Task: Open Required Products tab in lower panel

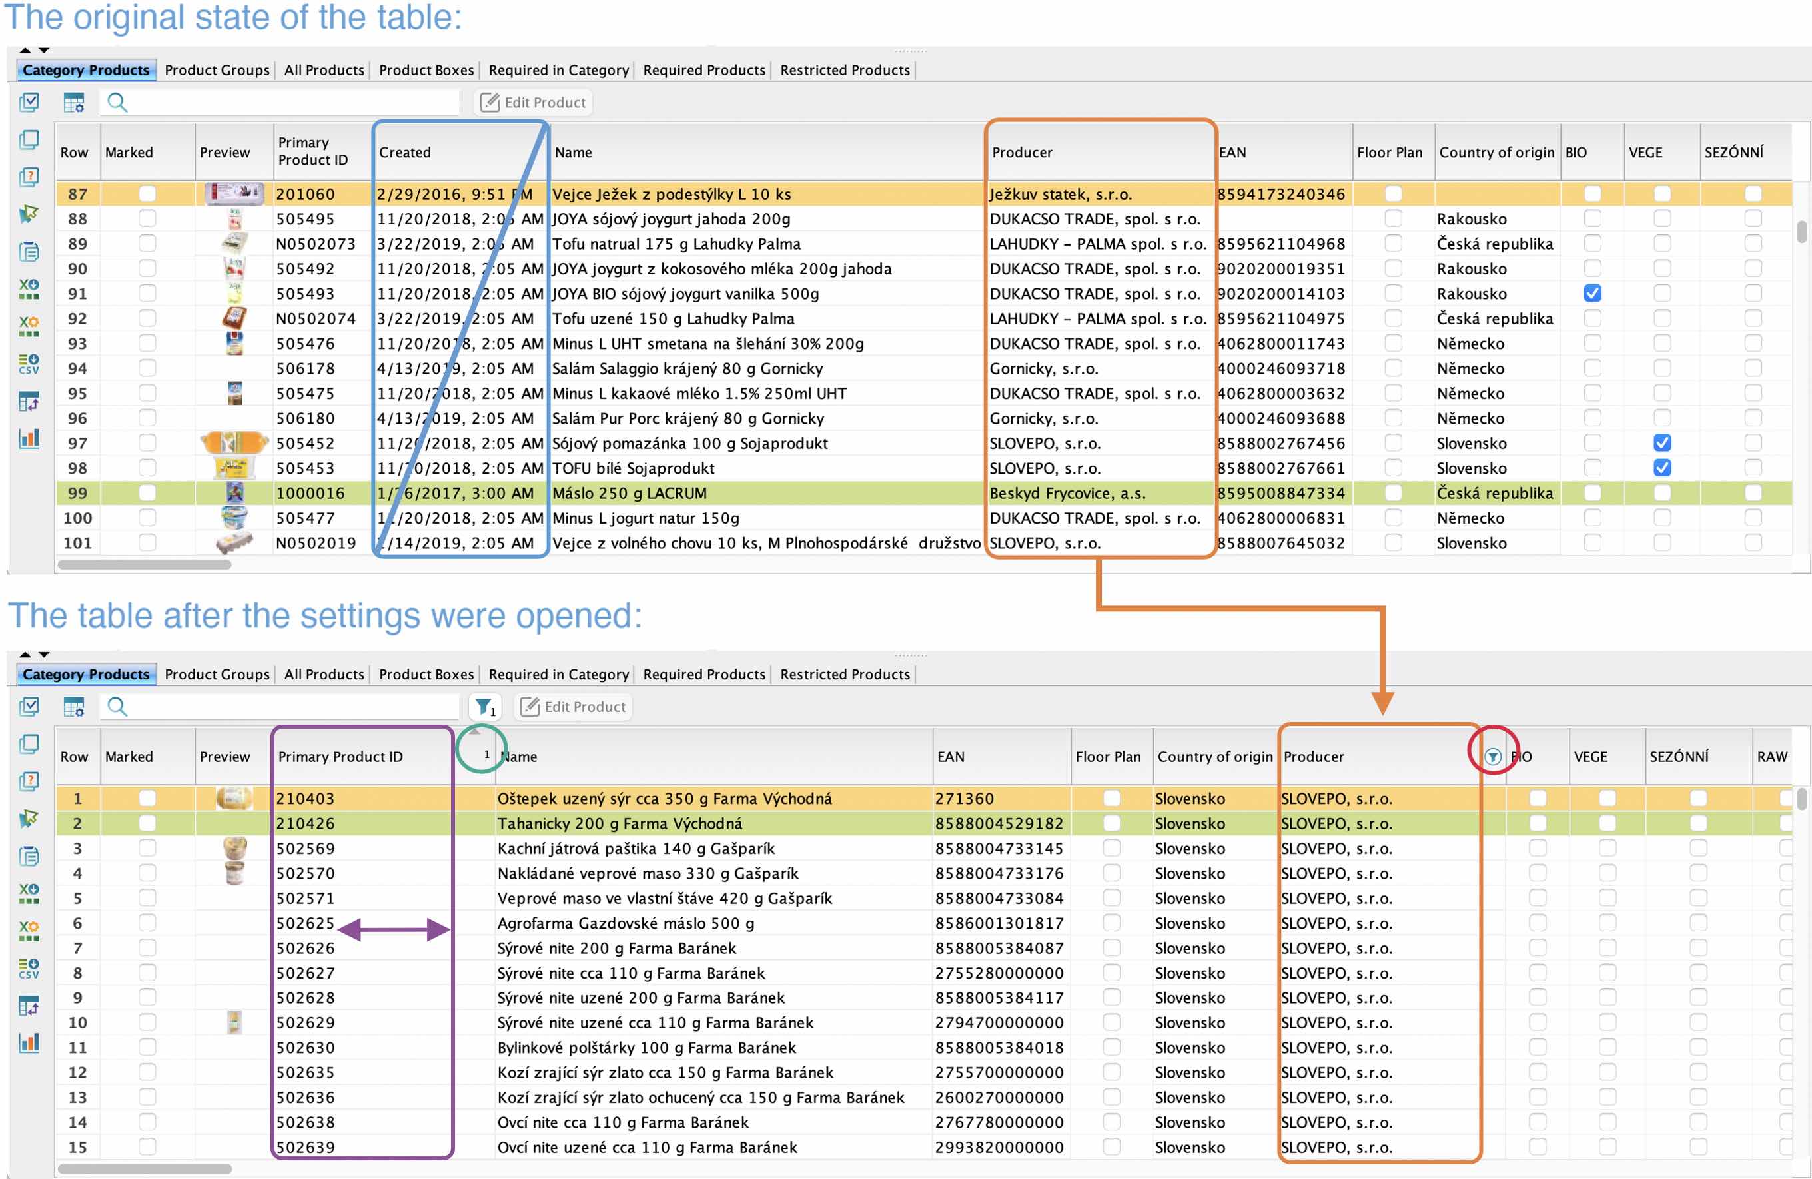Action: (704, 674)
